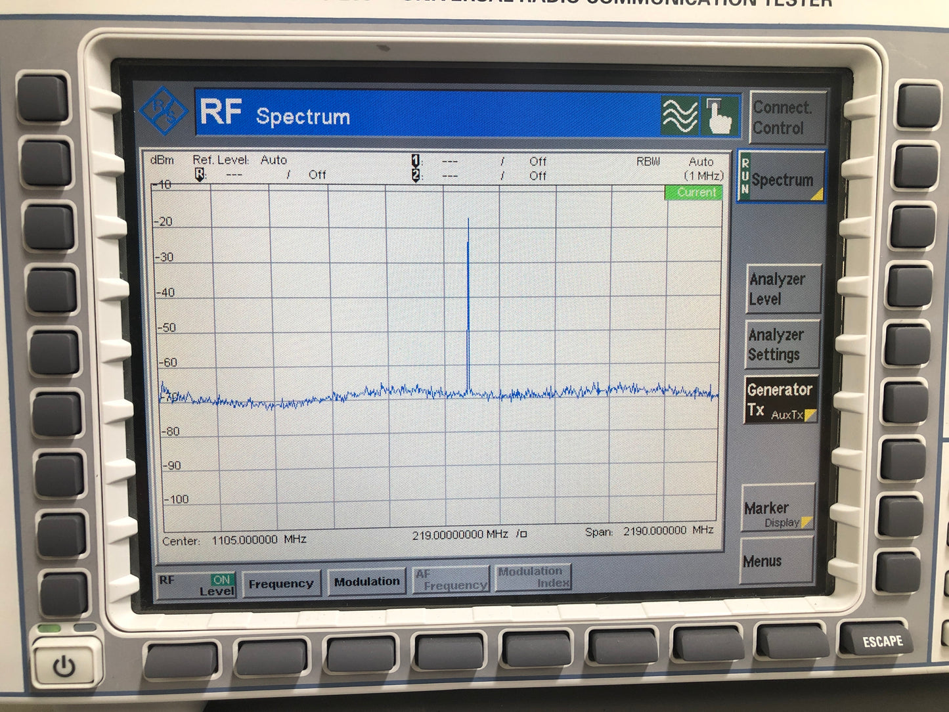Click the Rohde & Schwarz diamond logo
949x712 pixels.
164,110
